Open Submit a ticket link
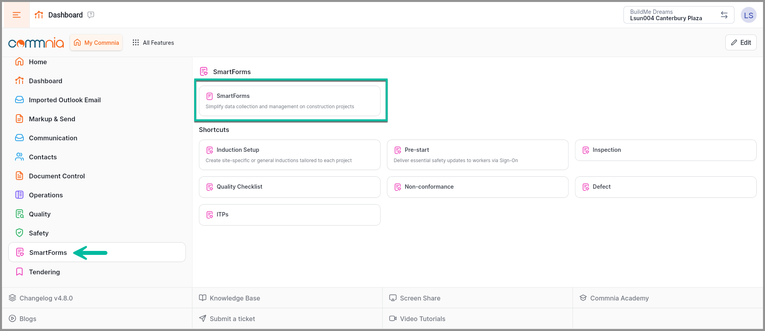Image resolution: width=765 pixels, height=331 pixels. click(x=232, y=319)
